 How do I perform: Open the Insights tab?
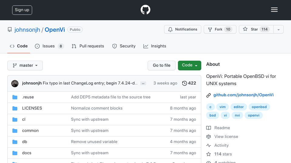[155, 46]
